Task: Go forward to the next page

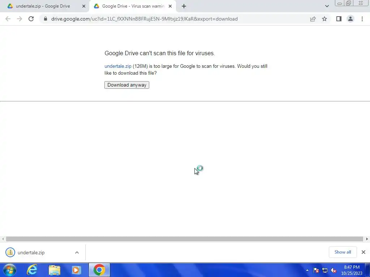Action: click(x=20, y=19)
